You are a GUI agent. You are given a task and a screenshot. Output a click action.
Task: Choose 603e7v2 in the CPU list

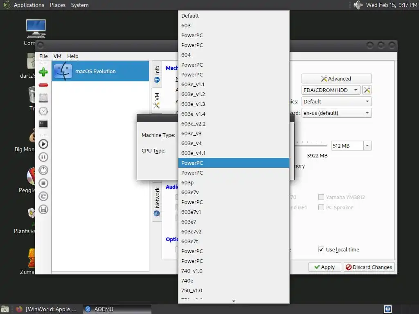tap(234, 232)
